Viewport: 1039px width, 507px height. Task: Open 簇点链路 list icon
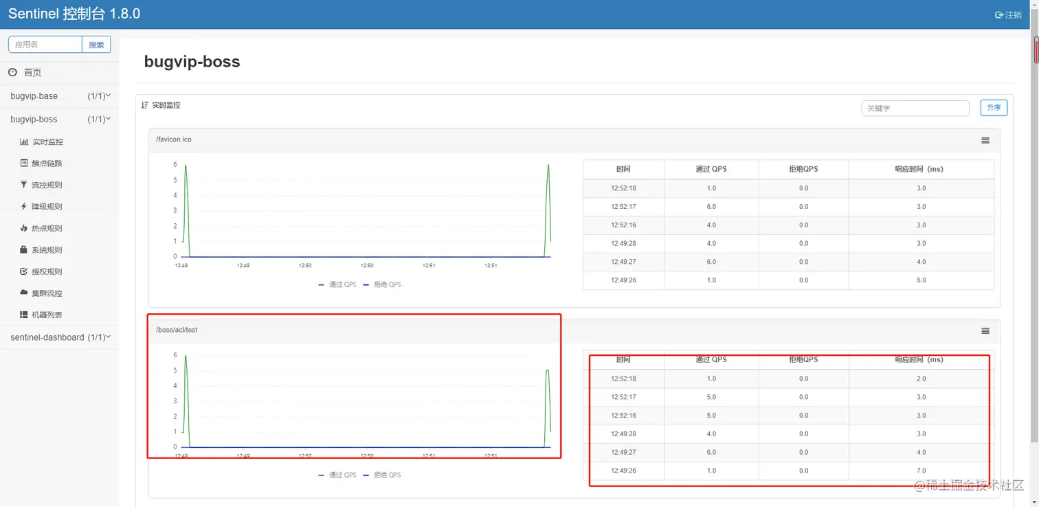pyautogui.click(x=24, y=164)
